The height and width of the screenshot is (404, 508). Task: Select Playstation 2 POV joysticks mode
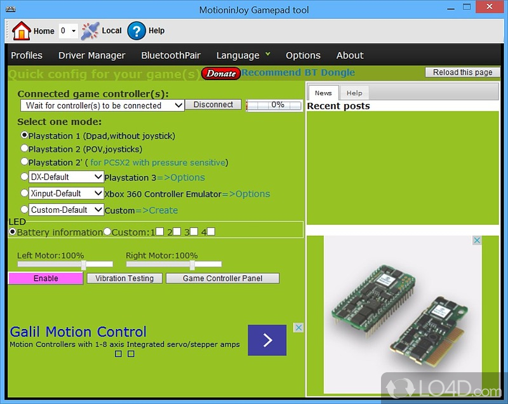(24, 148)
